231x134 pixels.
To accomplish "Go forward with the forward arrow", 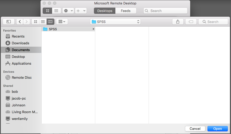I will click(26, 22).
